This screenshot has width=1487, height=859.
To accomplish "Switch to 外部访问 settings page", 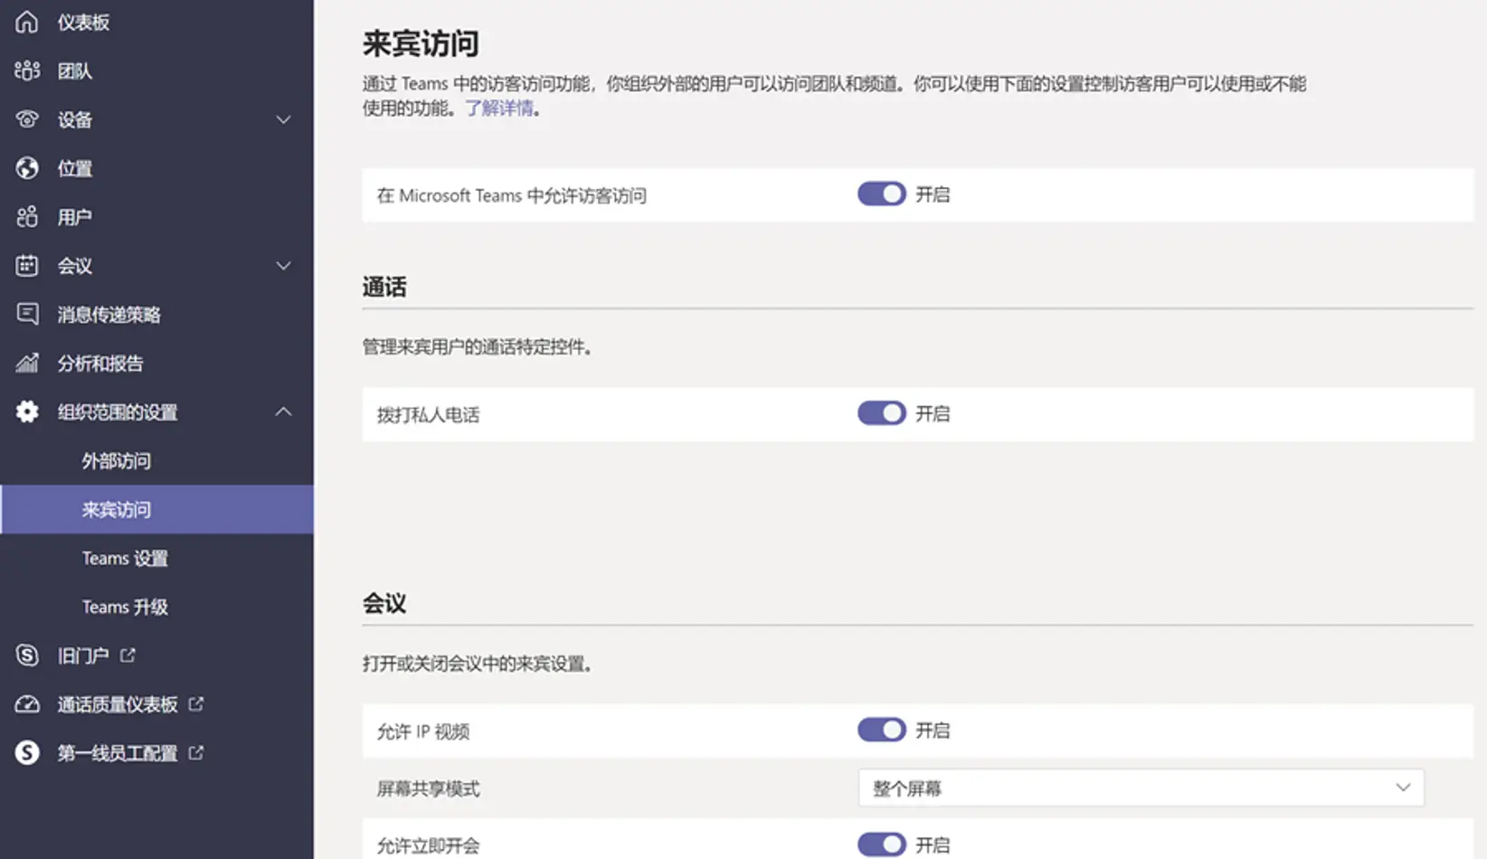I will pos(116,460).
